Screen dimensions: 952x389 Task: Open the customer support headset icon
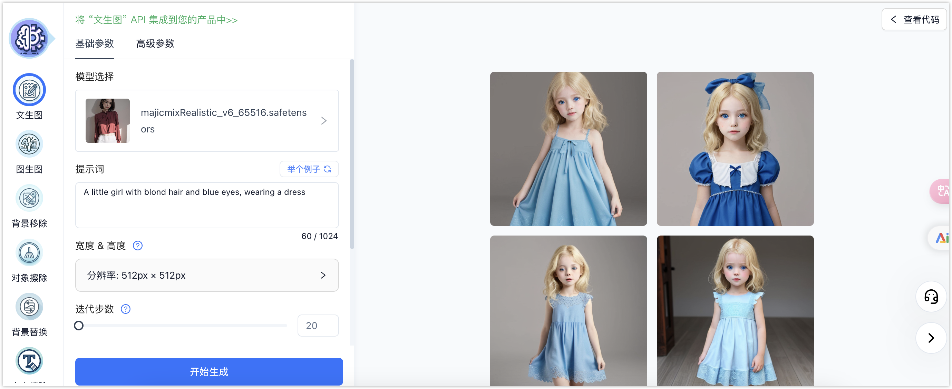[931, 296]
